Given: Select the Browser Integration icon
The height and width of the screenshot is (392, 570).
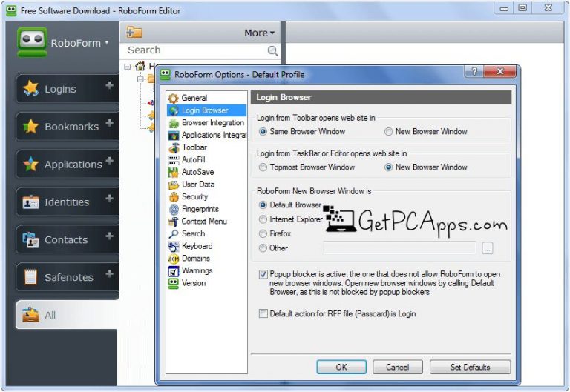Looking at the screenshot, I should coord(174,123).
